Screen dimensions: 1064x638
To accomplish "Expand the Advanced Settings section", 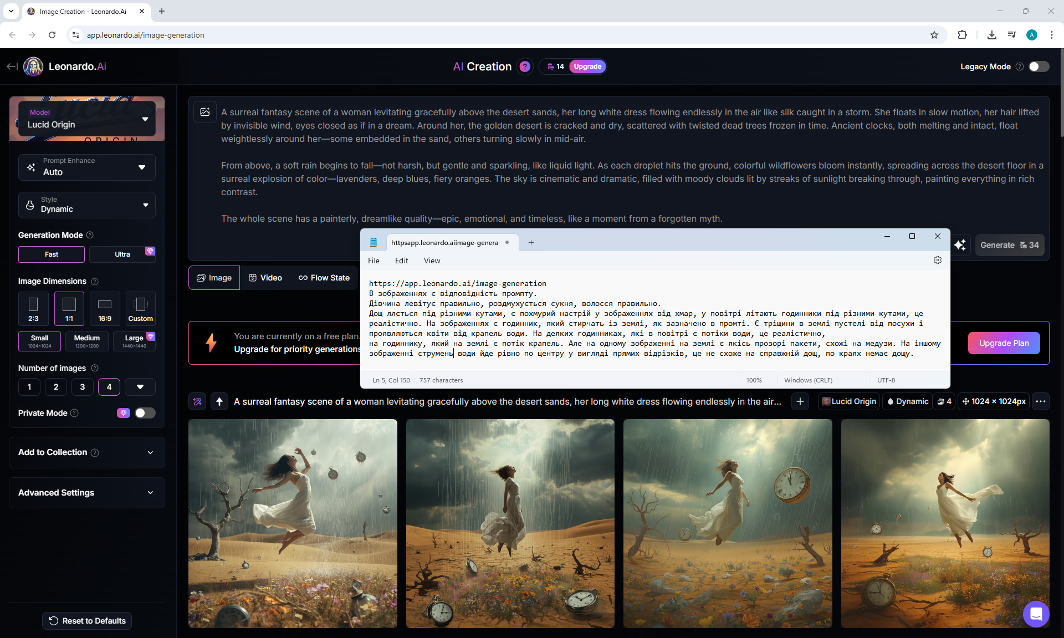I will 87,493.
